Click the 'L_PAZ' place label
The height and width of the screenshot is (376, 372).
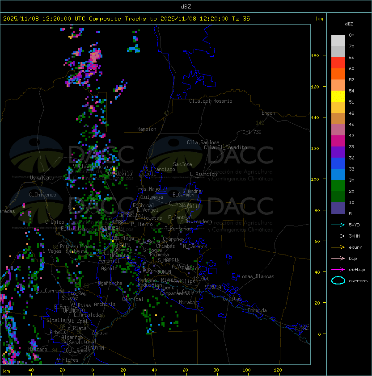point(302,328)
